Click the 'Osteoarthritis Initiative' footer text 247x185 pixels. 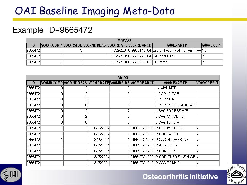point(180,177)
